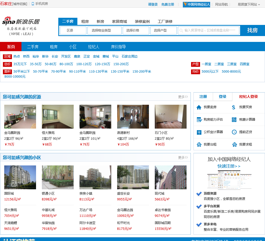Screen dimensions: 265x241
Task: Open 石门小区 listing photo
Action: (x=170, y=117)
